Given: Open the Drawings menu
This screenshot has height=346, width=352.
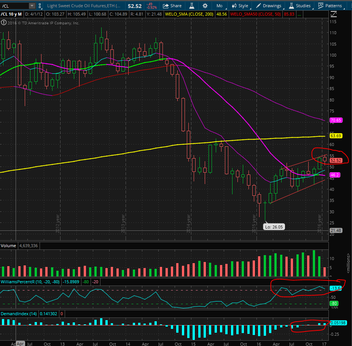Looking at the screenshot, I should (269, 6).
